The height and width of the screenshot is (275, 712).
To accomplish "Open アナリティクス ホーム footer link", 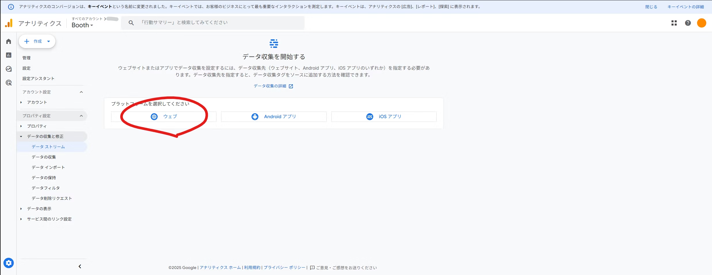I will coord(220,268).
